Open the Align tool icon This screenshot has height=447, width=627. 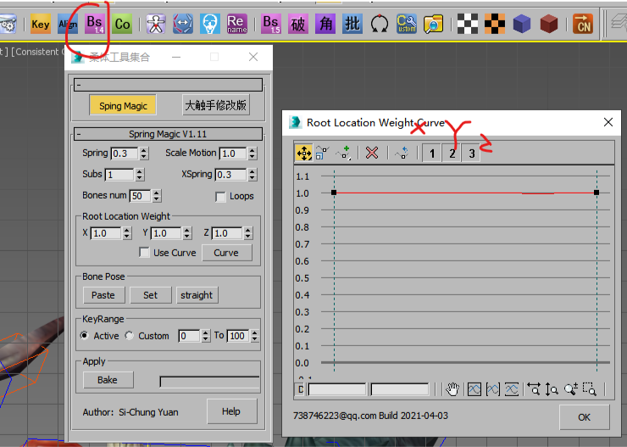click(68, 24)
